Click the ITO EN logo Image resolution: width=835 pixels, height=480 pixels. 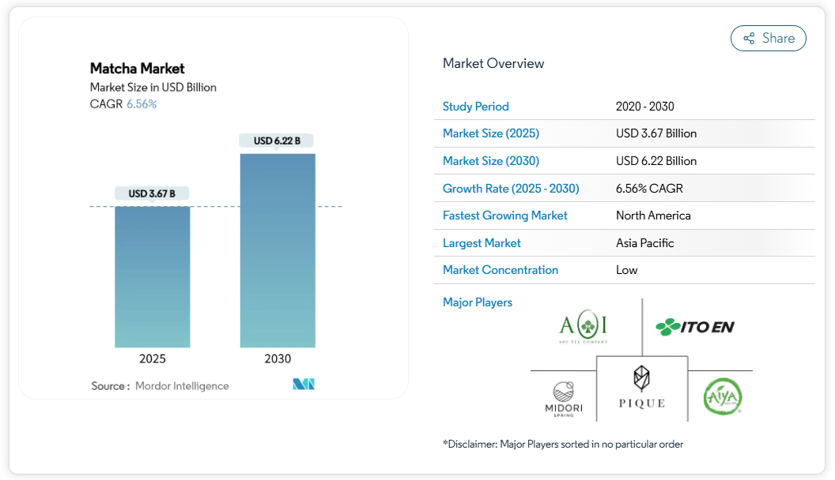695,326
